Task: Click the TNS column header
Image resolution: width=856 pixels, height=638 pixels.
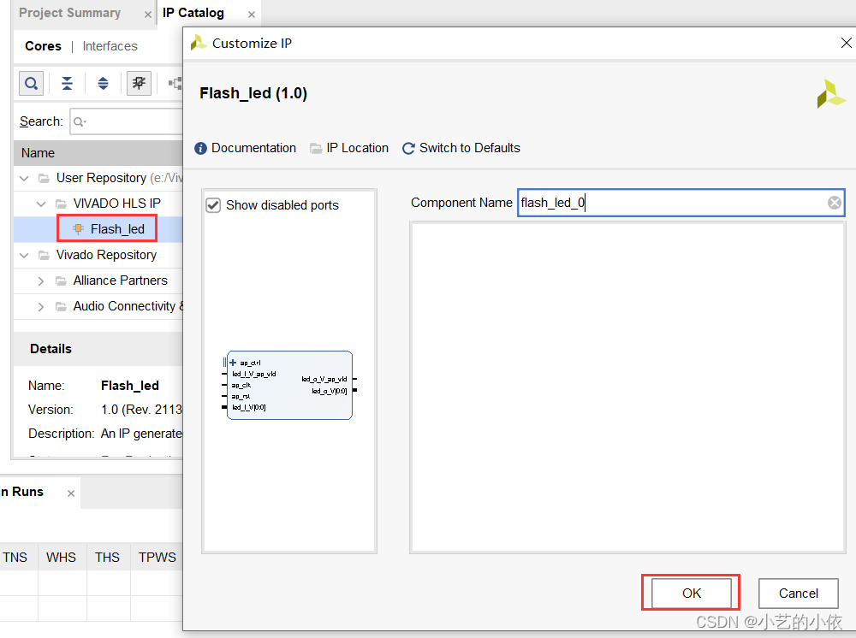Action: click(15, 558)
